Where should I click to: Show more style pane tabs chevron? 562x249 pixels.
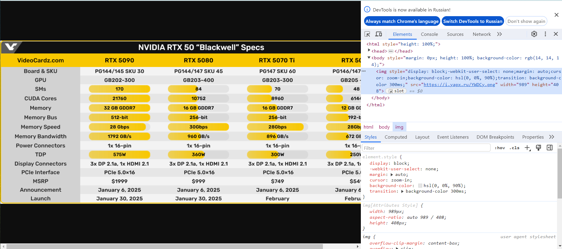552,137
